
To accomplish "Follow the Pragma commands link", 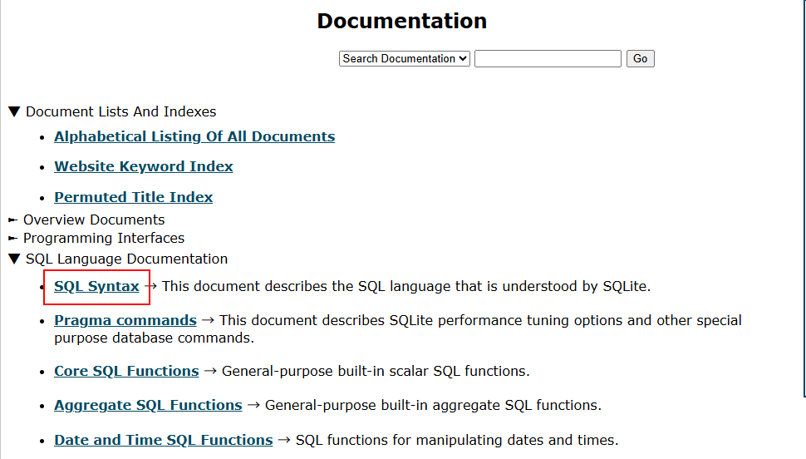I will coord(125,321).
